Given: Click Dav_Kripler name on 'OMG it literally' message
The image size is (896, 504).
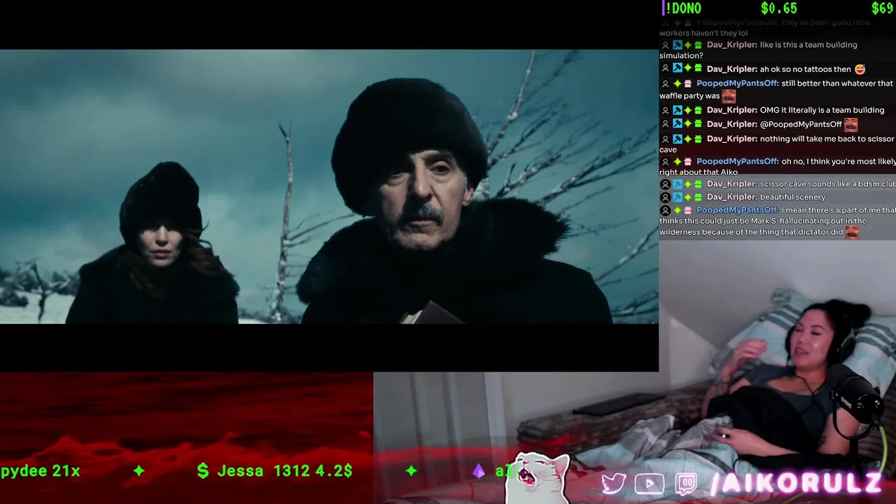Looking at the screenshot, I should click(x=731, y=111).
